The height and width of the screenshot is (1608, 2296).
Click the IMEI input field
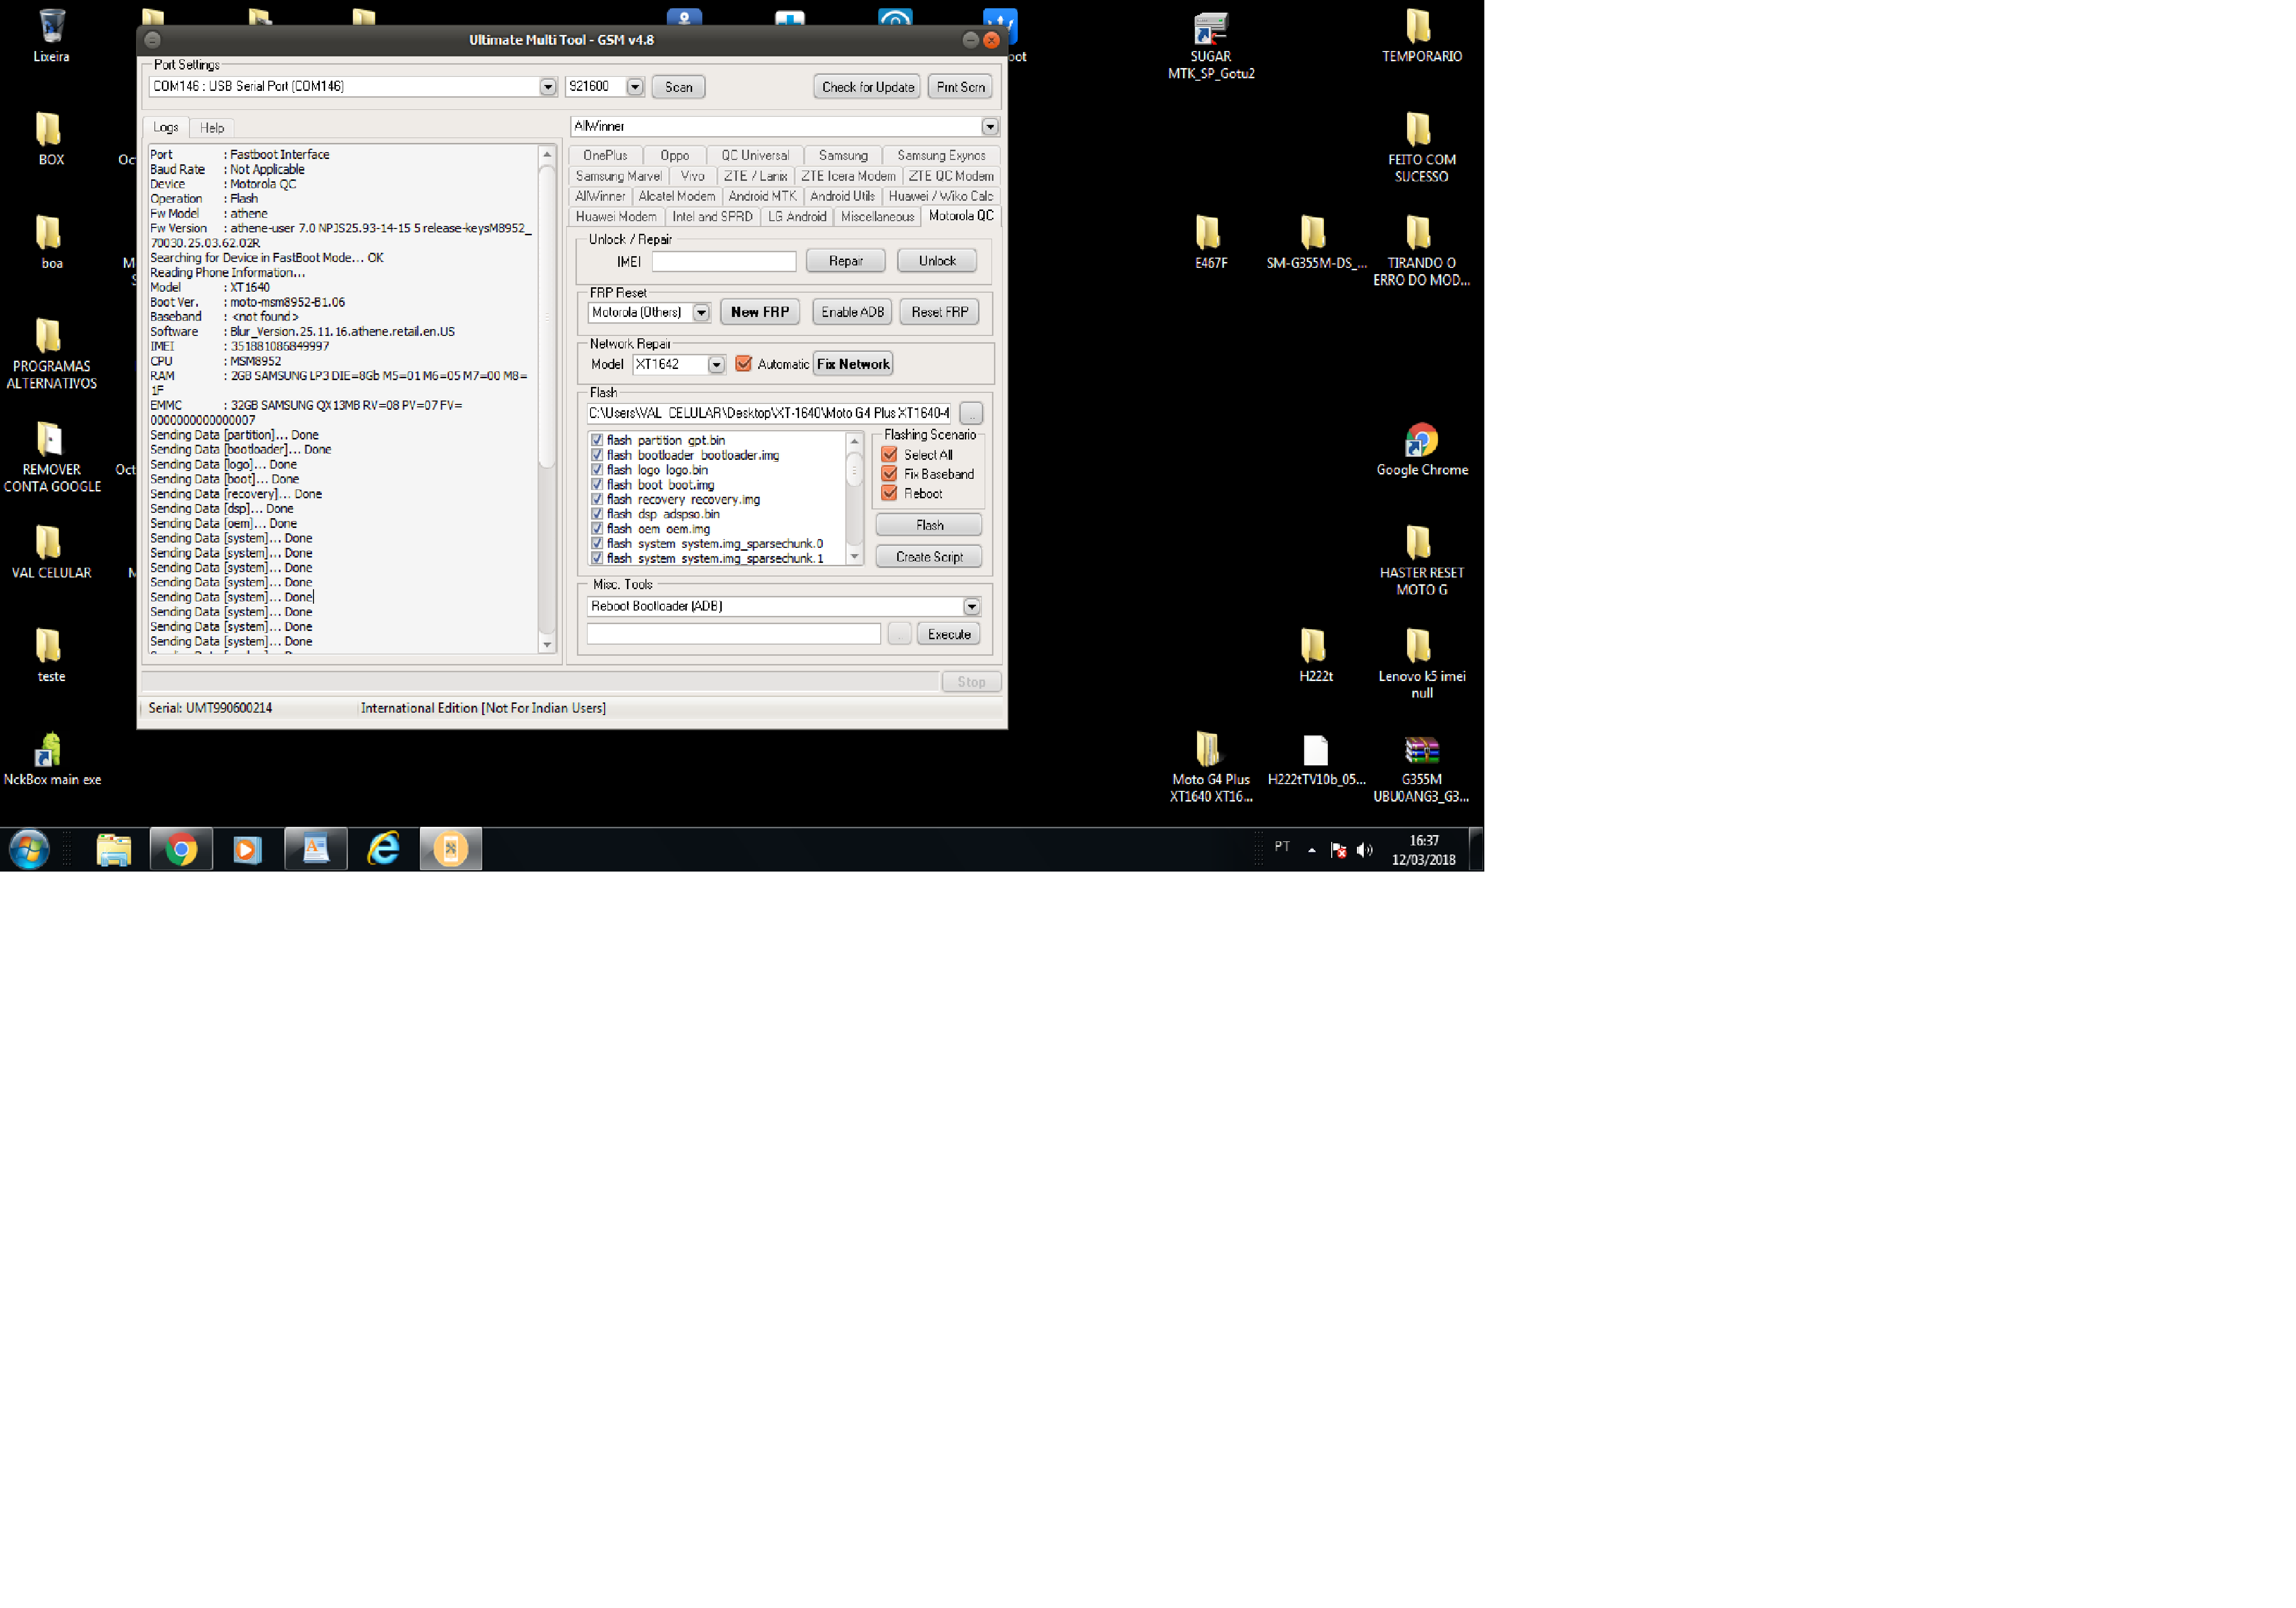click(x=724, y=262)
